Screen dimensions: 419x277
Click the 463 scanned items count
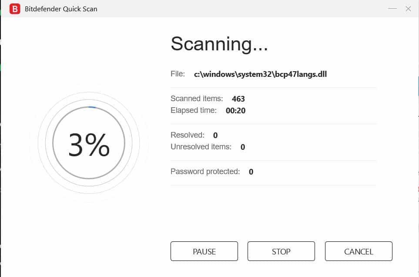(x=238, y=99)
